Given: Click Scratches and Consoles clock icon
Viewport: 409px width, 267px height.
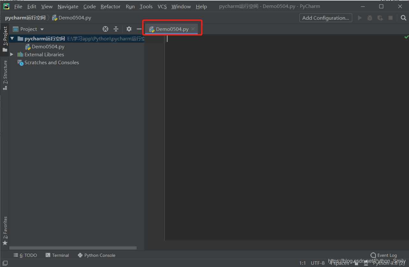Looking at the screenshot, I should tap(20, 63).
